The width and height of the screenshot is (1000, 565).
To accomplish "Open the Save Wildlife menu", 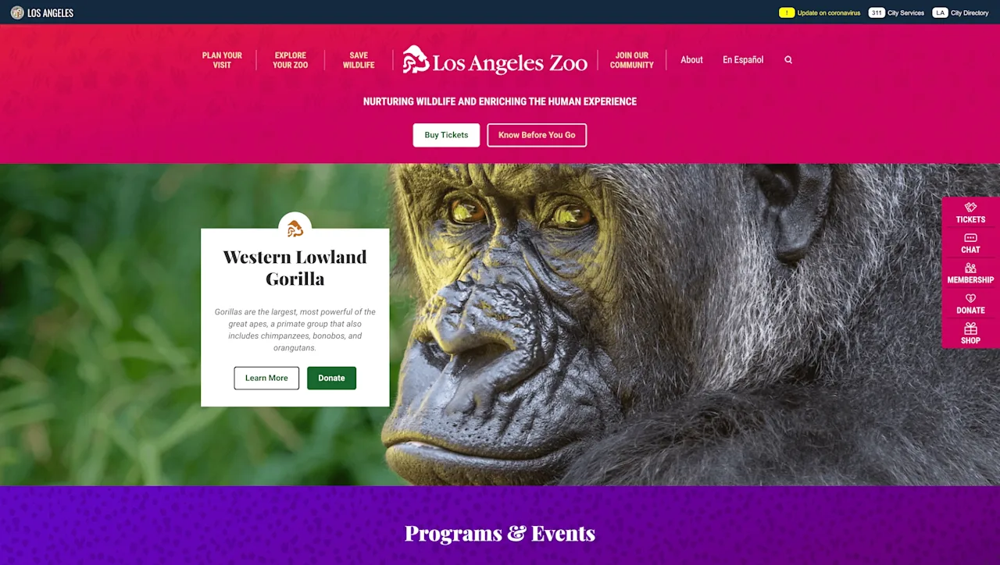I will click(359, 60).
